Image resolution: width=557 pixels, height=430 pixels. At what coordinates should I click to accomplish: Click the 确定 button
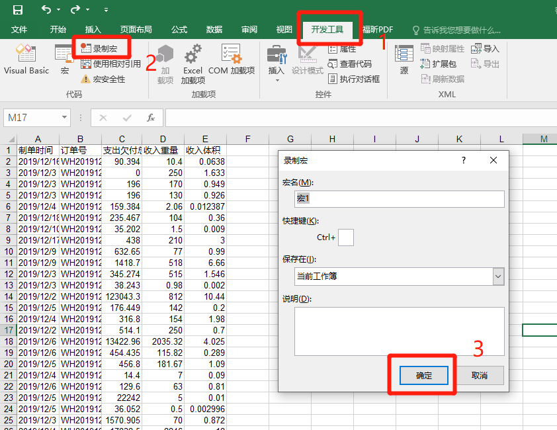tap(424, 375)
